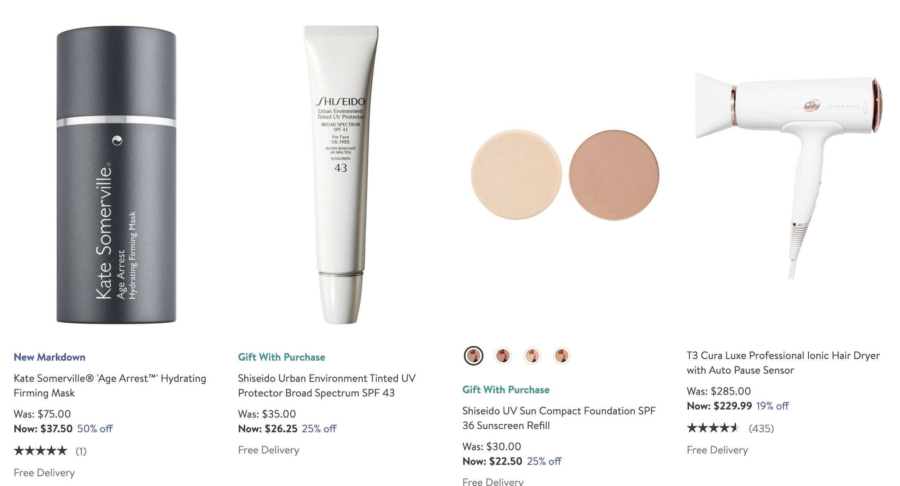Image resolution: width=900 pixels, height=486 pixels.
Task: Click Gift With Purchase under Shiseido UV Protector
Action: point(282,357)
